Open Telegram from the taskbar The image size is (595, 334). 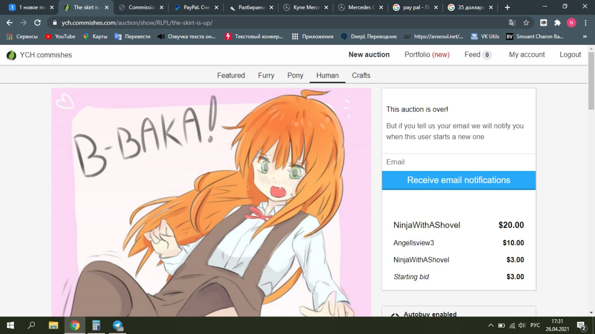[x=118, y=325]
